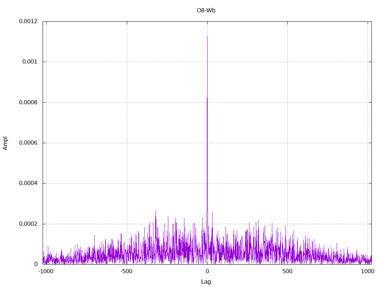Image resolution: width=383 pixels, height=287 pixels.
Task: Click x-axis tick label -1000
Action: coord(46,271)
